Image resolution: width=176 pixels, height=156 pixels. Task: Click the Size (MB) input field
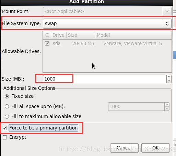coord(105,79)
